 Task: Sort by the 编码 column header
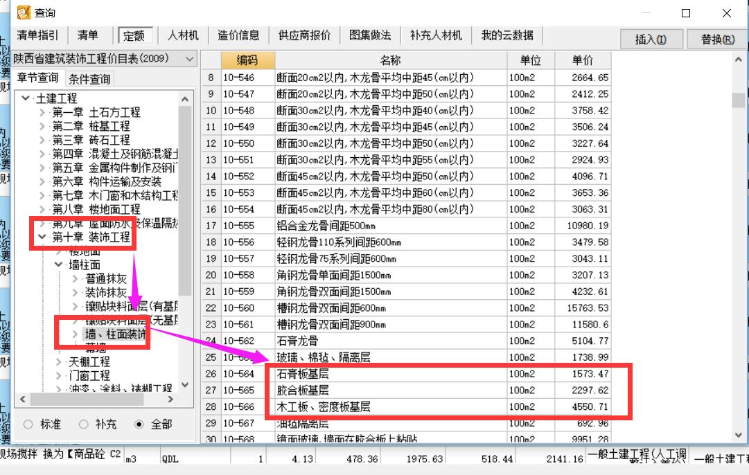coord(247,60)
